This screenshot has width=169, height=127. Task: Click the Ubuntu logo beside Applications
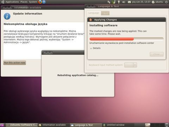3,2
